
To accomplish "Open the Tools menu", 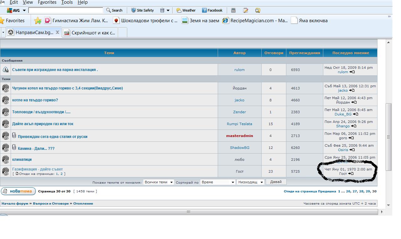I will 67,3.
